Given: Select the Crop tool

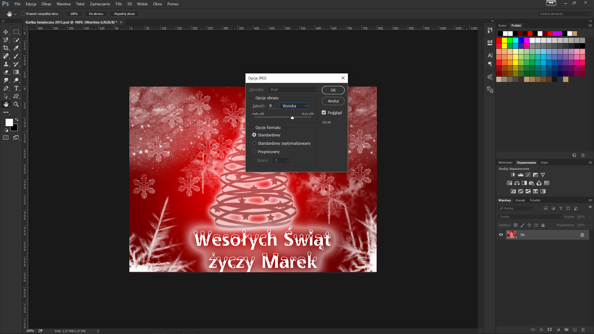Looking at the screenshot, I should (6, 48).
